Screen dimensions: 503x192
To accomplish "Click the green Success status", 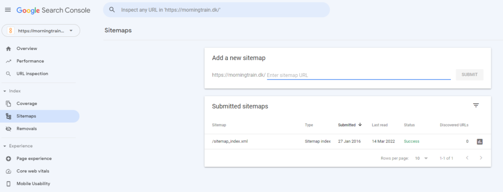I will [412, 141].
